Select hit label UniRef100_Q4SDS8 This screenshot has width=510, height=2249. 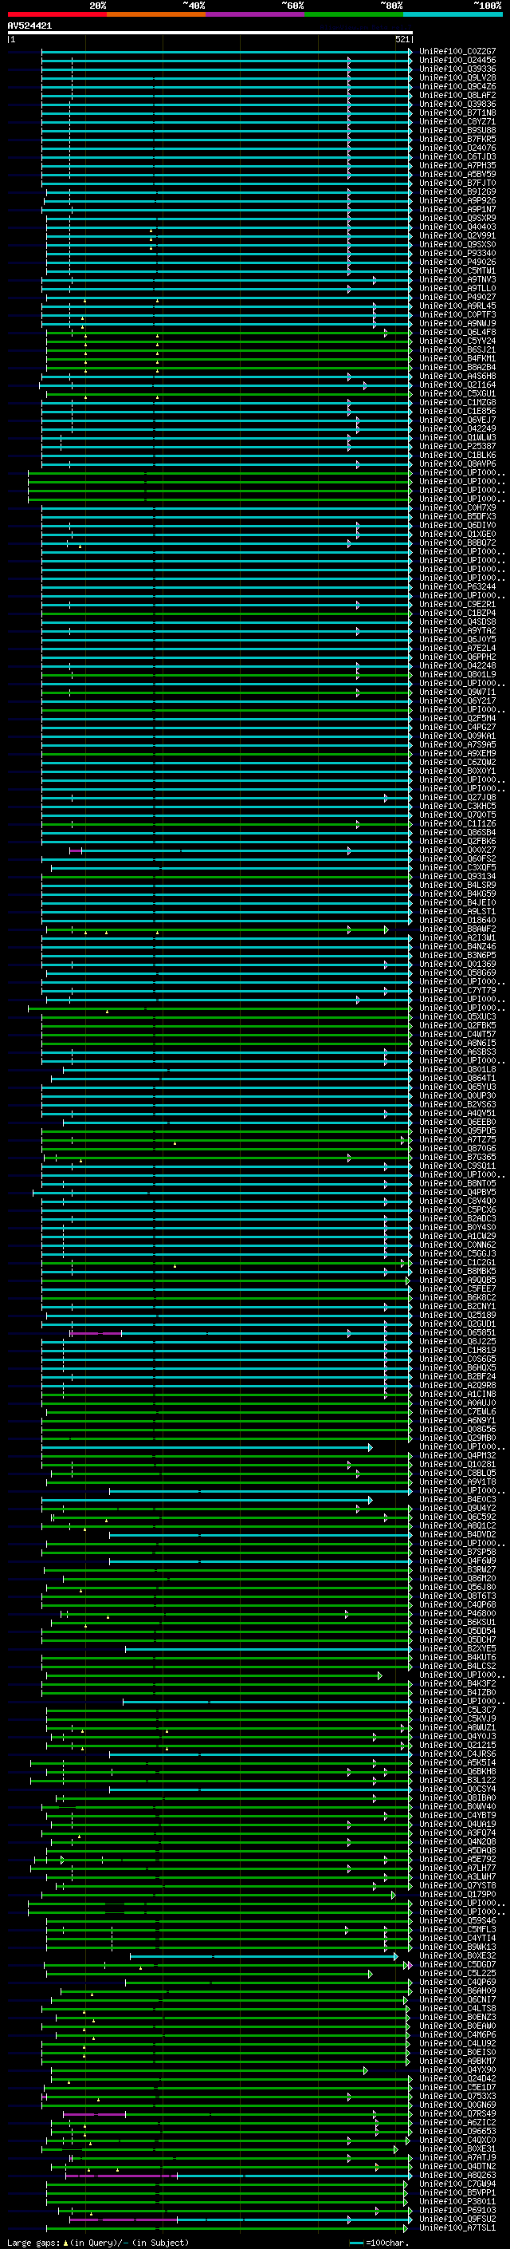tap(457, 621)
